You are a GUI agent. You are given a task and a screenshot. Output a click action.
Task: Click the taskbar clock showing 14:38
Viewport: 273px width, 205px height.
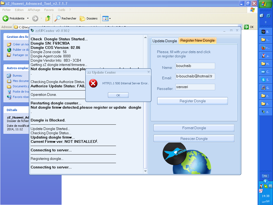pyautogui.click(x=266, y=196)
